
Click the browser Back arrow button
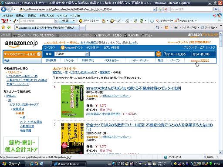4,10
